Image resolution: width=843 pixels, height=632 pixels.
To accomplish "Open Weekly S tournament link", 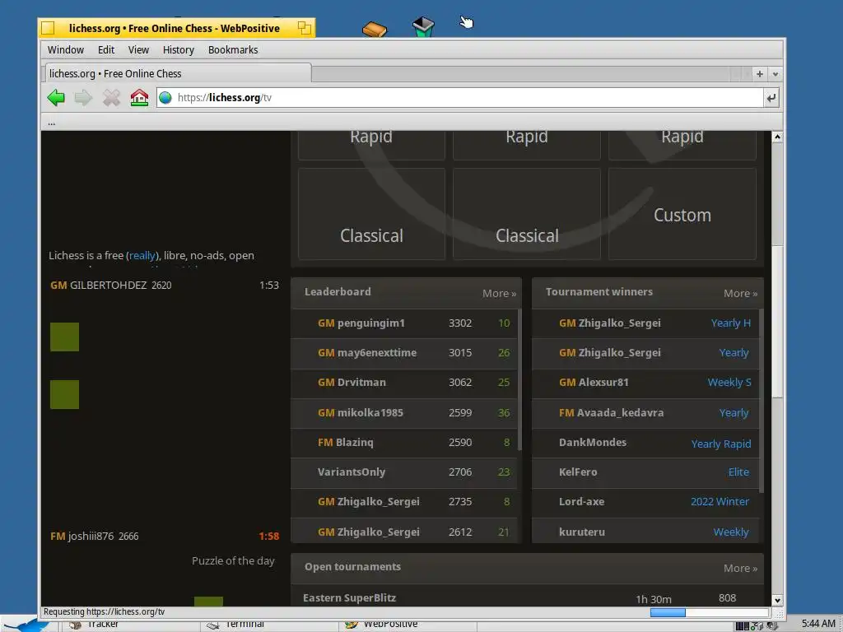I will point(729,382).
